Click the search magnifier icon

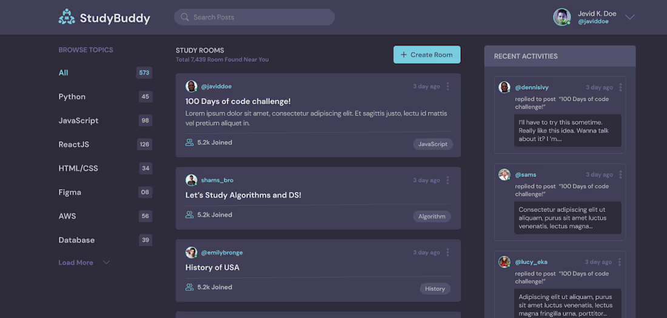[185, 17]
